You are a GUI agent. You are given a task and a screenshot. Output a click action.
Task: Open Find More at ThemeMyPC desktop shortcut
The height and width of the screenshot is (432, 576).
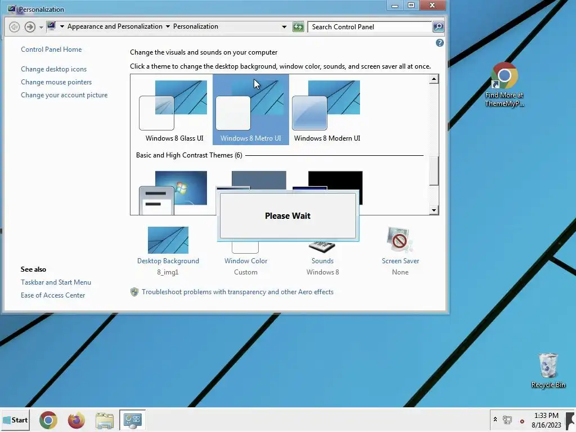[505, 85]
